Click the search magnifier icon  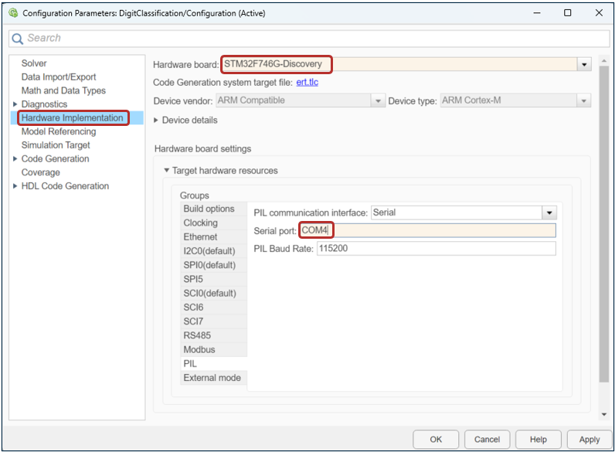(x=18, y=39)
